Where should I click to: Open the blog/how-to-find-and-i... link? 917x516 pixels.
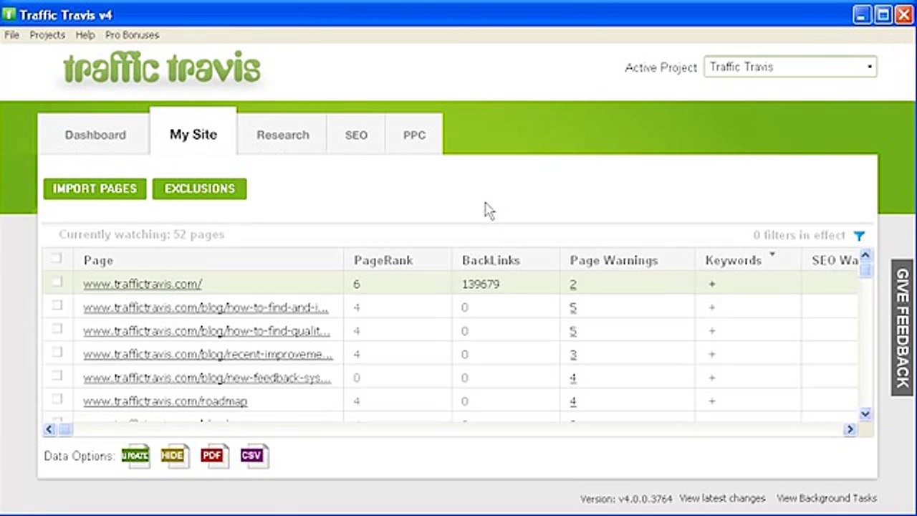[x=206, y=308]
